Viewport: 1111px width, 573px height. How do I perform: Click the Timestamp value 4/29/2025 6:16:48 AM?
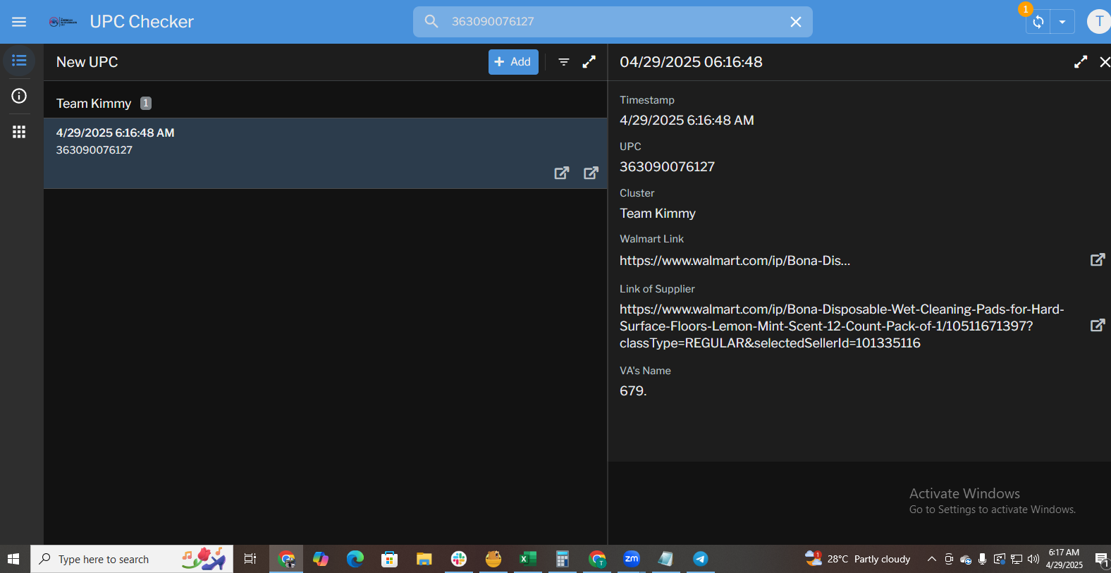pyautogui.click(x=687, y=121)
